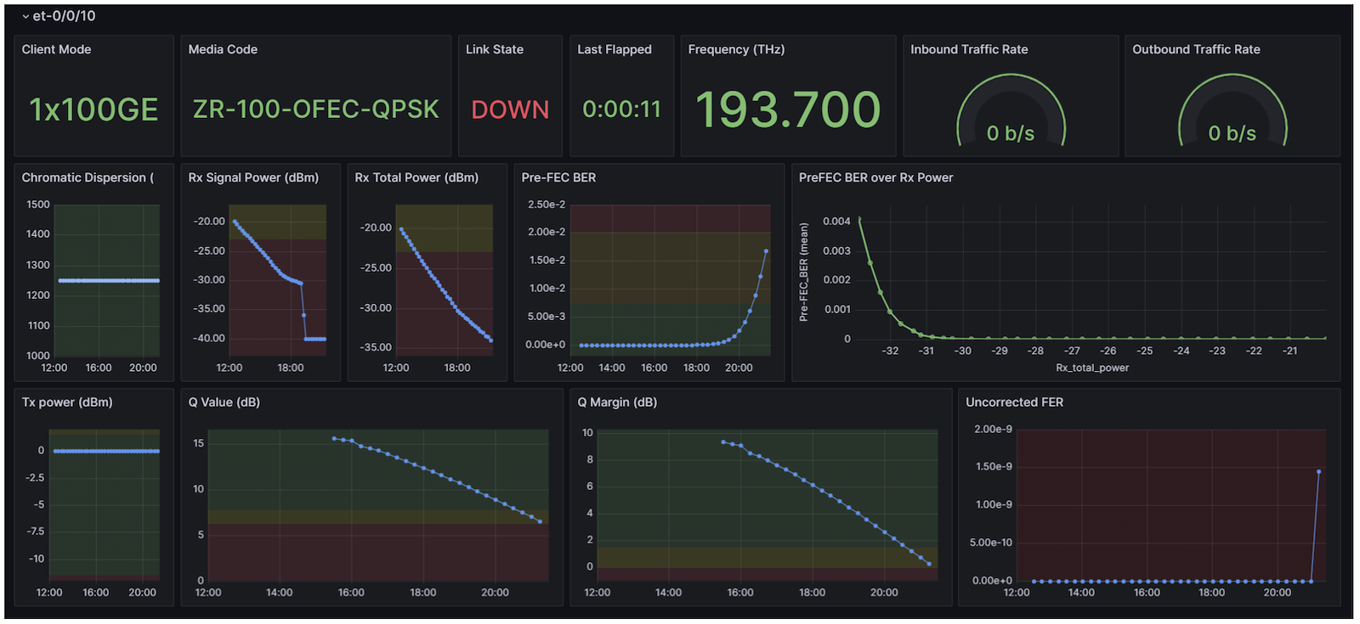This screenshot has height=624, width=1360.
Task: Open the PreFEC BER over Rx Power title
Action: point(875,177)
